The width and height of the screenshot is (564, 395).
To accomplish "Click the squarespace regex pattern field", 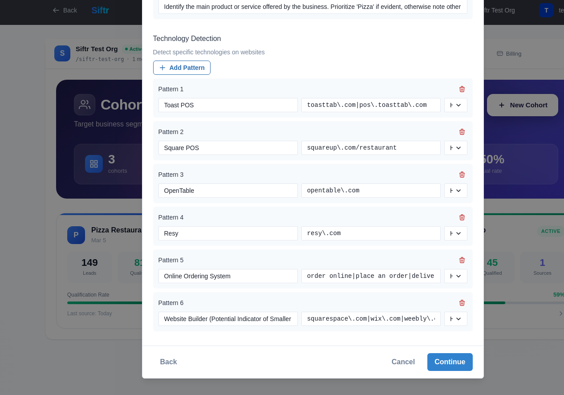I will coord(371,319).
